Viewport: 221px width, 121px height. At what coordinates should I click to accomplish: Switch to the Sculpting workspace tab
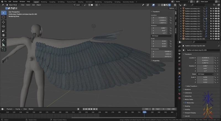click(x=52, y=2)
